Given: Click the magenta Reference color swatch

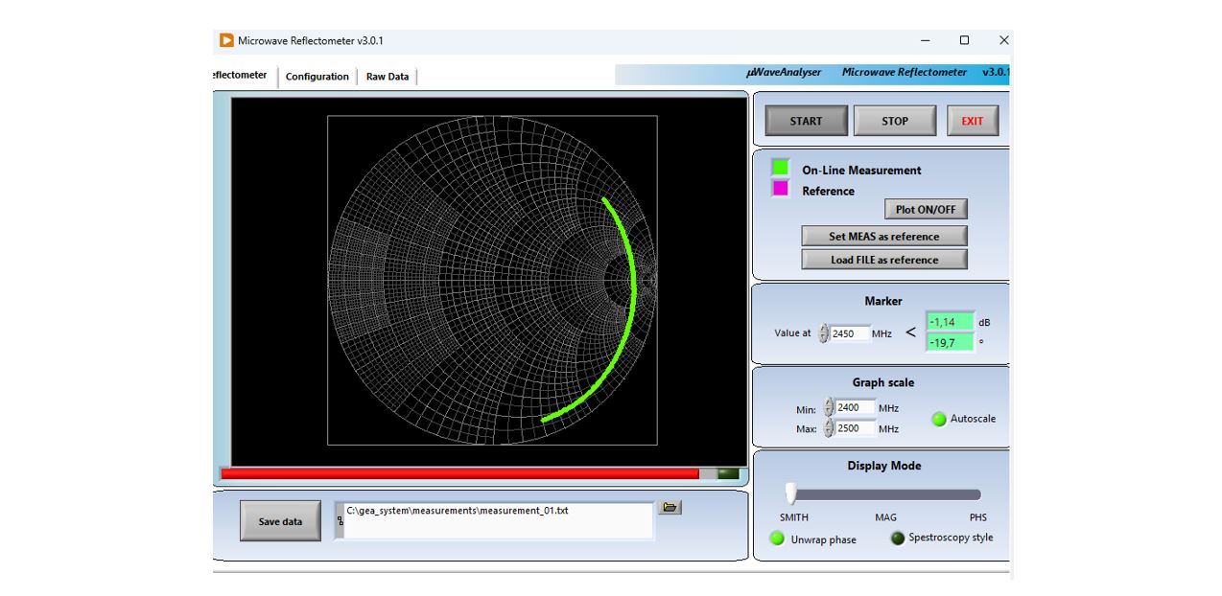Looking at the screenshot, I should pos(780,188).
